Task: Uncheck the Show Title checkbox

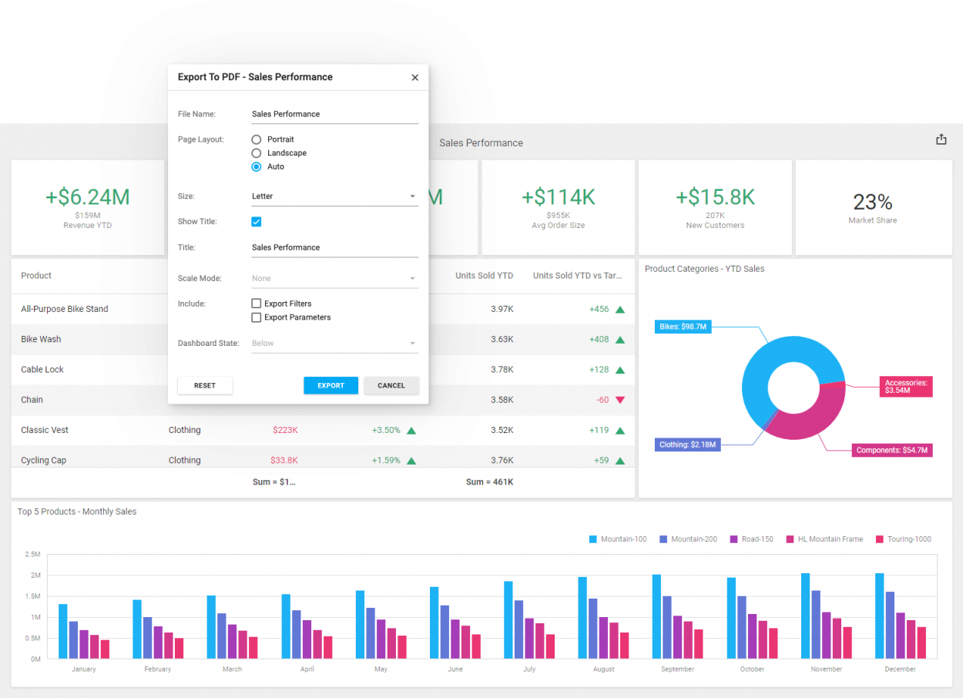Action: [256, 221]
